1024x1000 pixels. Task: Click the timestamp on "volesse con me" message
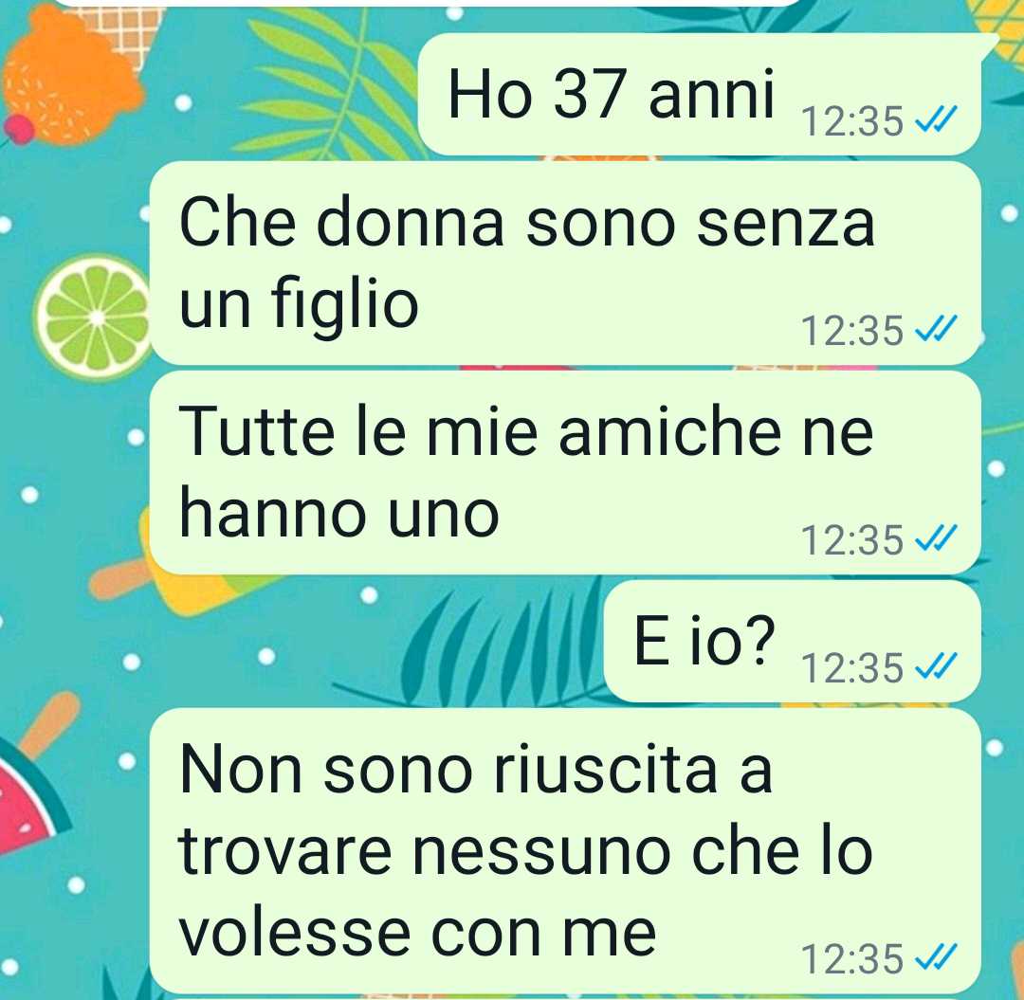pyautogui.click(x=852, y=959)
